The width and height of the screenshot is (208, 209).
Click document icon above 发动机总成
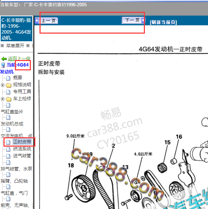(x=8, y=117)
